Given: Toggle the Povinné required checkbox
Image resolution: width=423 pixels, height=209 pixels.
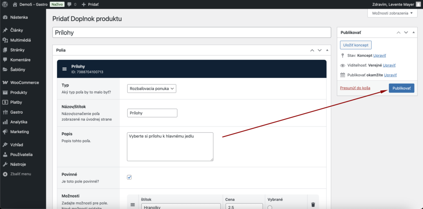Looking at the screenshot, I should 129,177.
